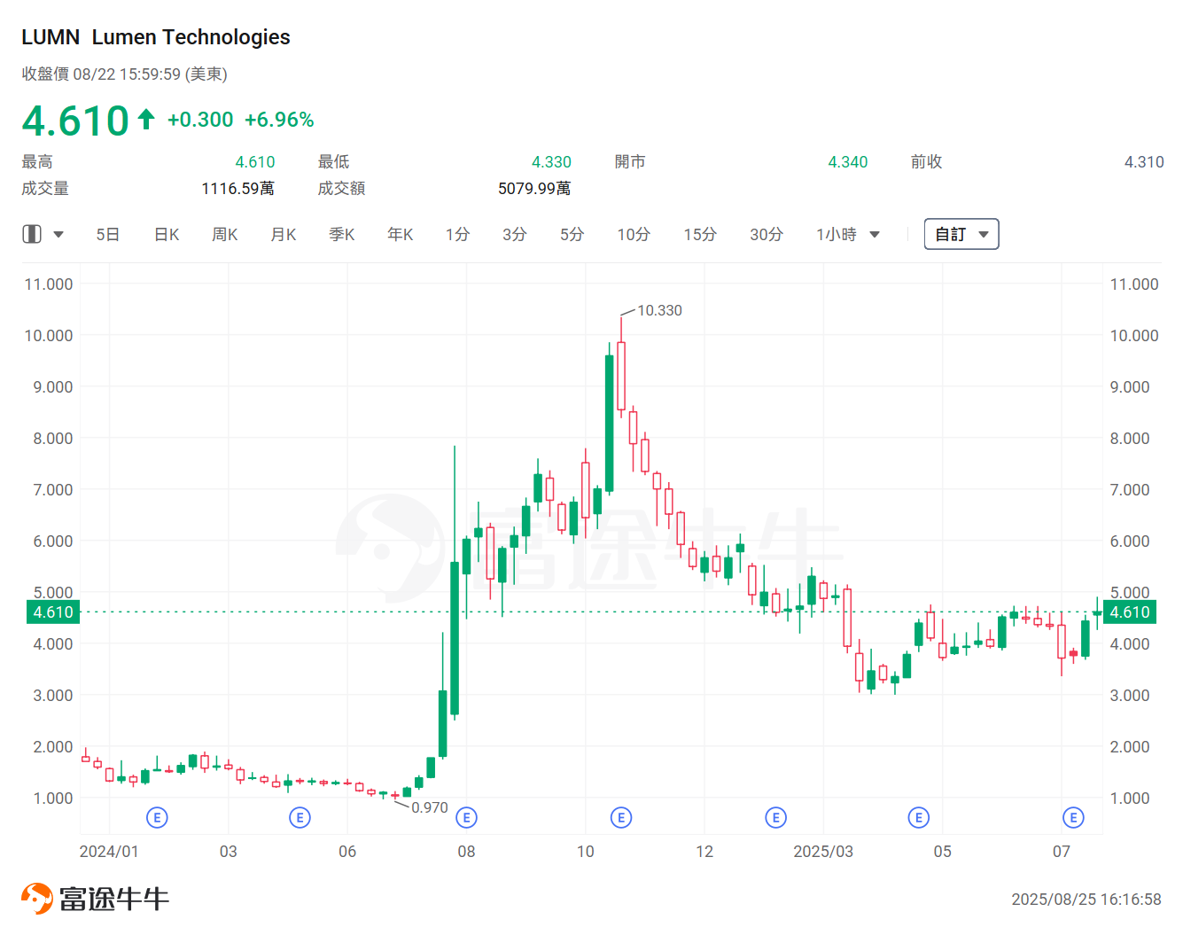Click the E earnings marker near August 2024
1183x935 pixels.
pos(467,817)
